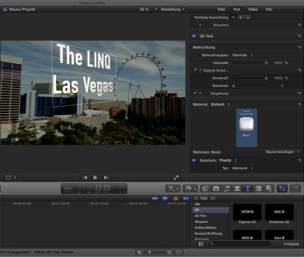Screen dimensions: 304x257
Task: Toggle timeline snapping
Action: (x=186, y=198)
